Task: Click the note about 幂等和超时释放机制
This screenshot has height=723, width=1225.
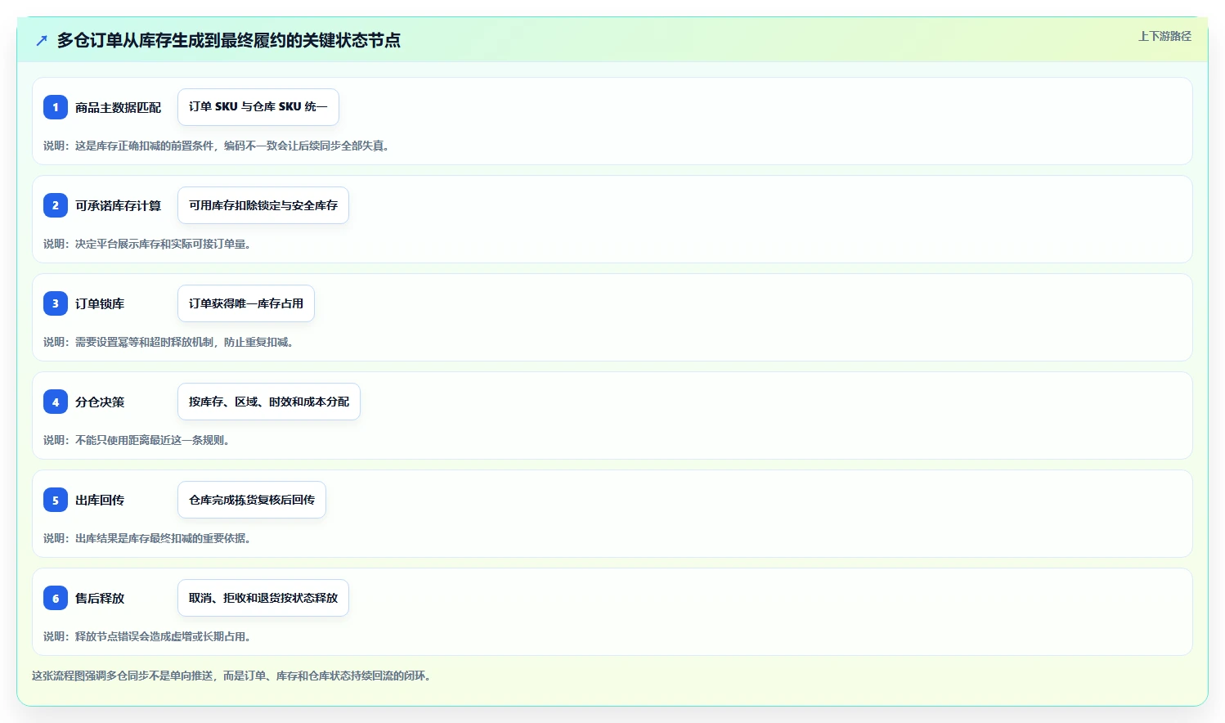Action: (171, 342)
